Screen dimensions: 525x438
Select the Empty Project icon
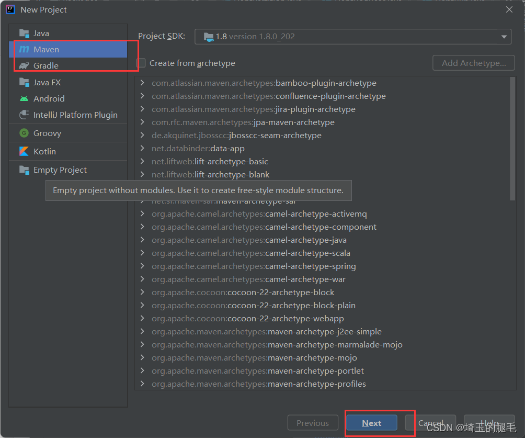pos(24,170)
